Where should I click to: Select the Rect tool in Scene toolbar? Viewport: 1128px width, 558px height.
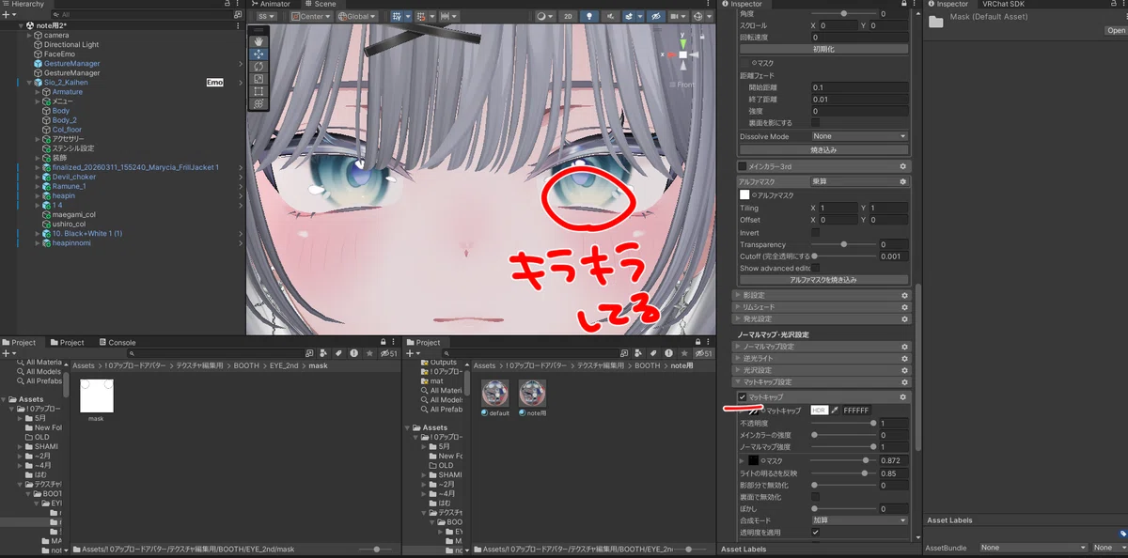[258, 90]
